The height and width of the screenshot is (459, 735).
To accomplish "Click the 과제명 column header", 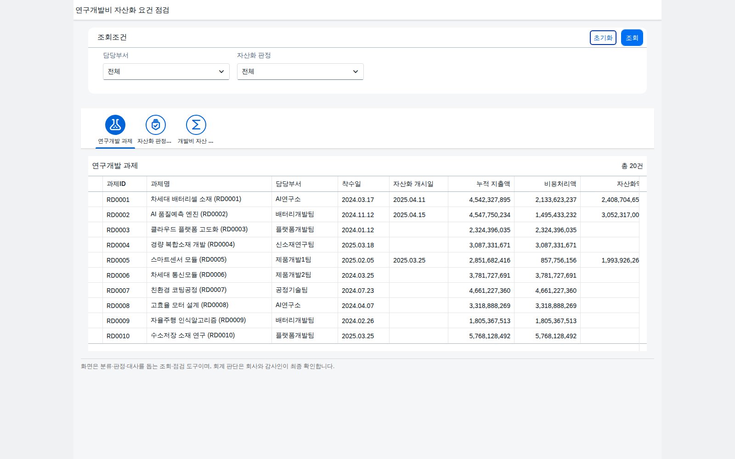I will point(209,184).
